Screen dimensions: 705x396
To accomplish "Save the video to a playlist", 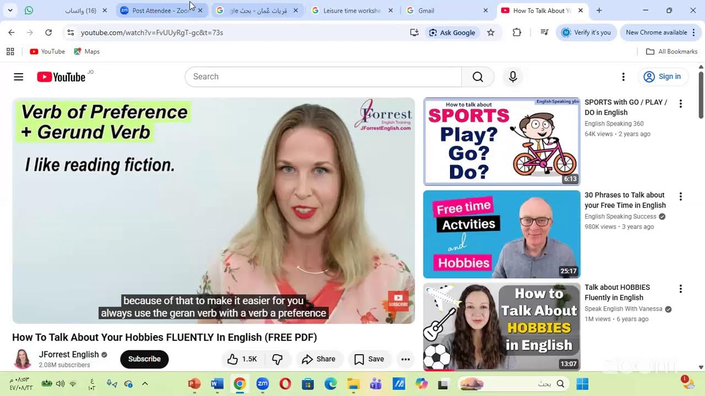I will [369, 359].
